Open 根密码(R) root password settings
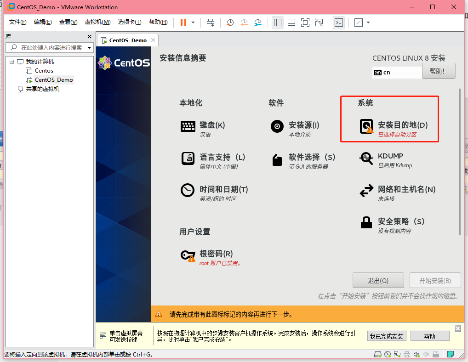This screenshot has width=468, height=362. 210,258
